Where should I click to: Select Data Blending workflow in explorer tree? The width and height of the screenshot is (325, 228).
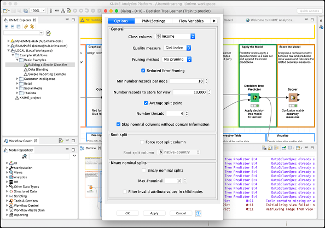click(38, 69)
